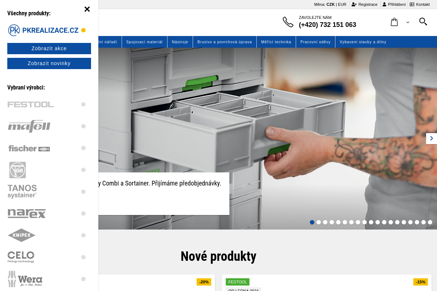
Task: Open the Pracovní oděvy menu
Action: click(x=315, y=42)
